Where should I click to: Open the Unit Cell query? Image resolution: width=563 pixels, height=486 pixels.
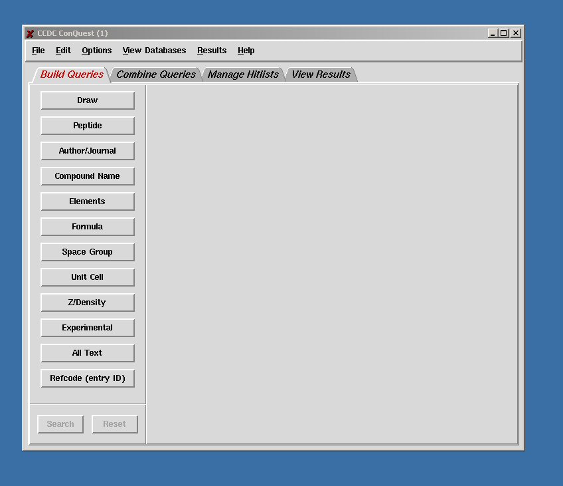point(88,277)
